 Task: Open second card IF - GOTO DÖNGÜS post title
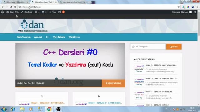click(x=105, y=103)
